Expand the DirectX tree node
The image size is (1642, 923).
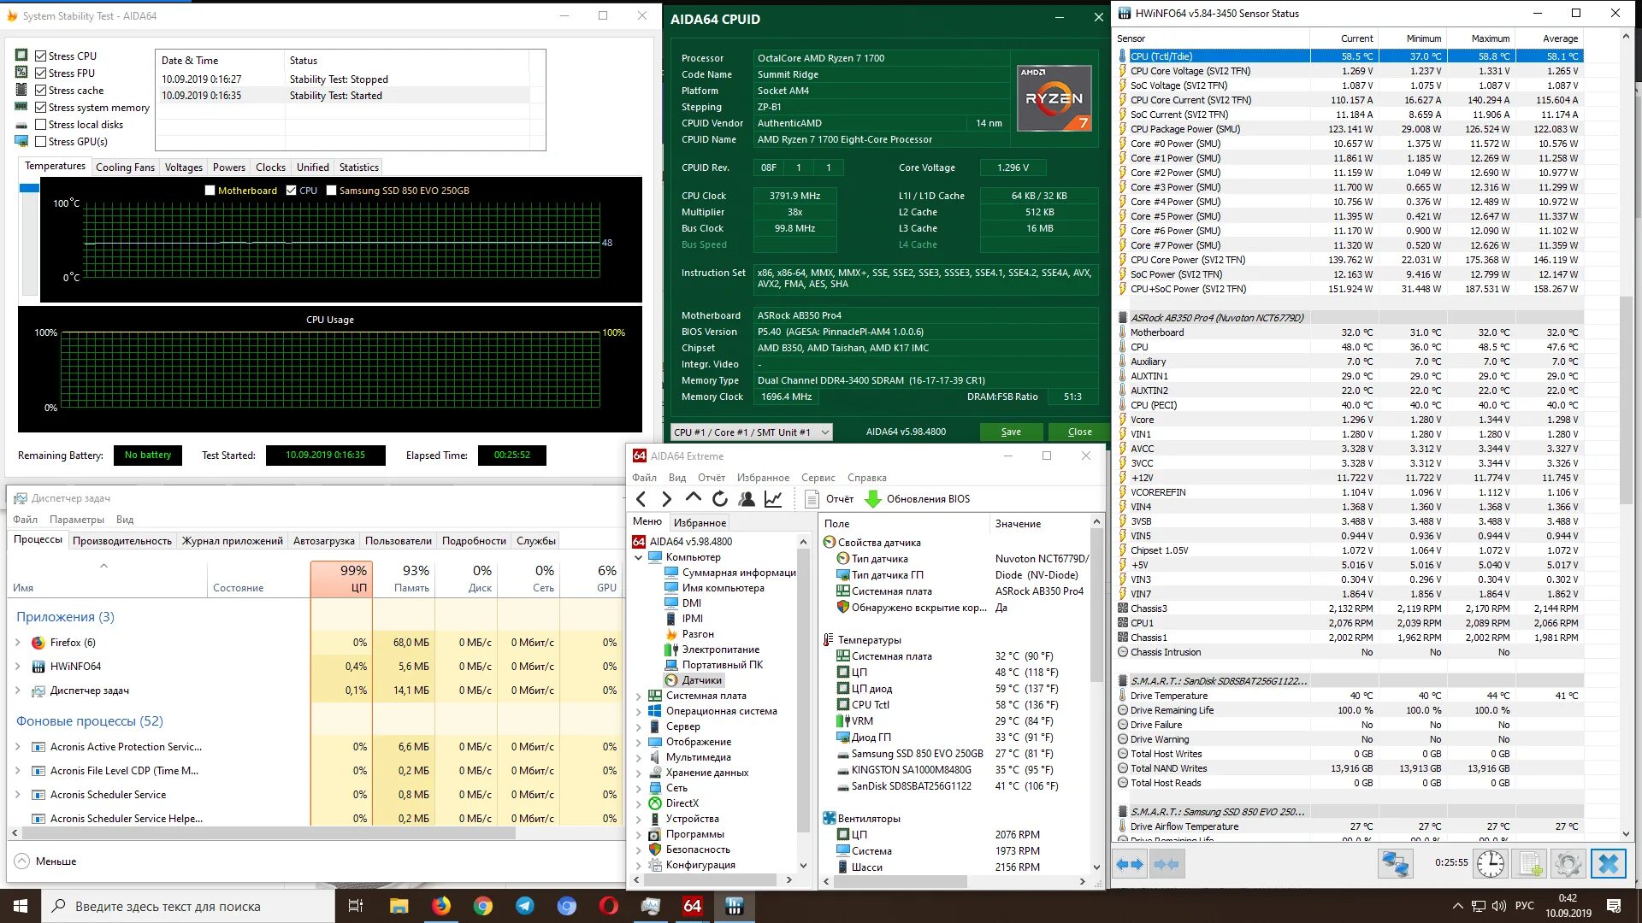pos(638,803)
